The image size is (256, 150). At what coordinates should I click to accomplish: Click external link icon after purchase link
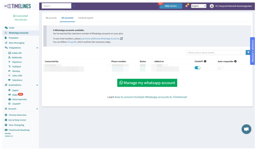click(121, 39)
